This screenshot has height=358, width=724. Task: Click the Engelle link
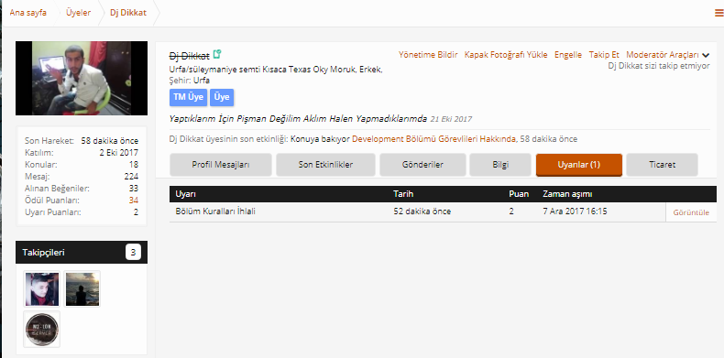[x=568, y=55]
